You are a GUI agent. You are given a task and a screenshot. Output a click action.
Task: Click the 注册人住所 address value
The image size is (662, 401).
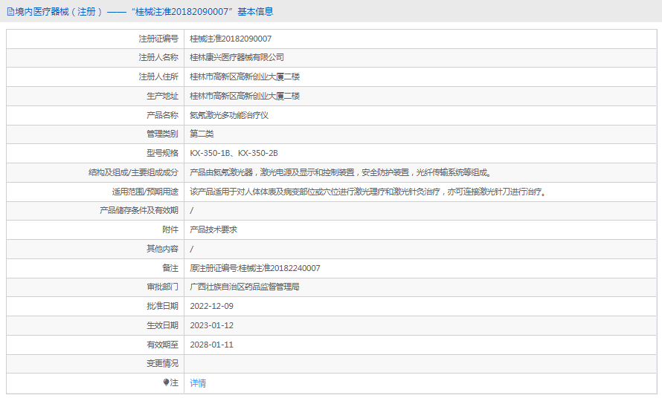click(245, 76)
